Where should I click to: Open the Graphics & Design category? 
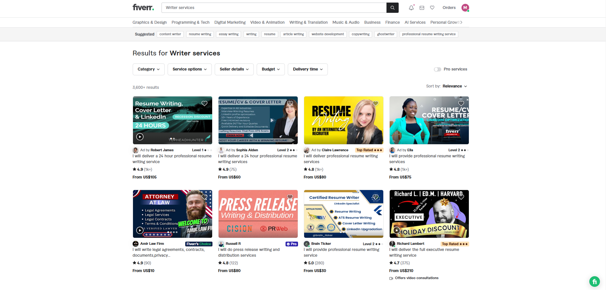click(150, 22)
